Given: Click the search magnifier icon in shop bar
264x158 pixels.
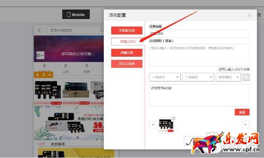Looking at the screenshot, I should (x=102, y=30).
